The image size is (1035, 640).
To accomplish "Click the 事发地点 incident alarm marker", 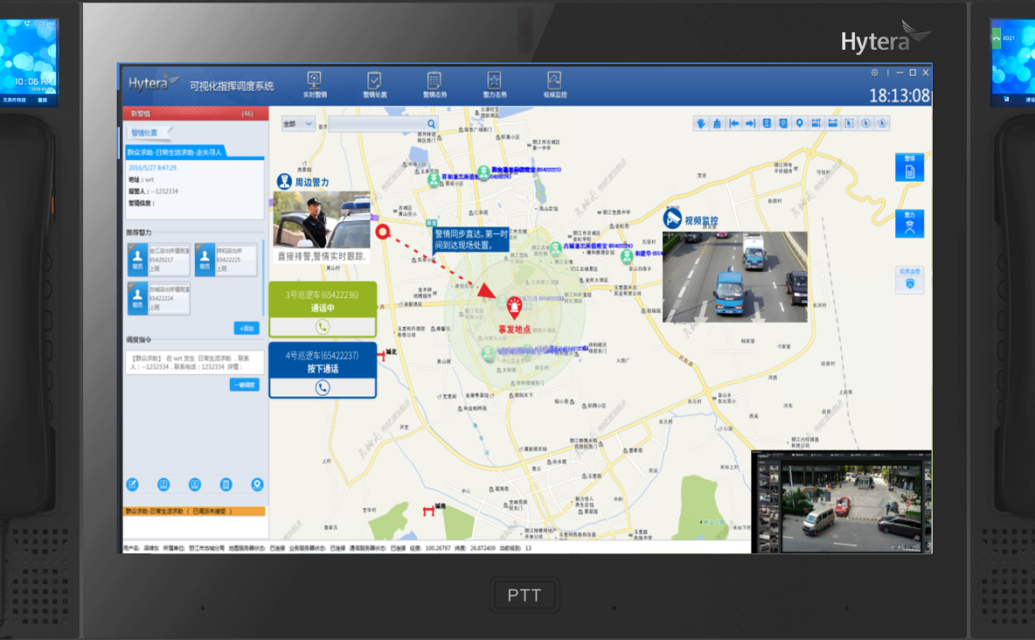I will click(514, 307).
